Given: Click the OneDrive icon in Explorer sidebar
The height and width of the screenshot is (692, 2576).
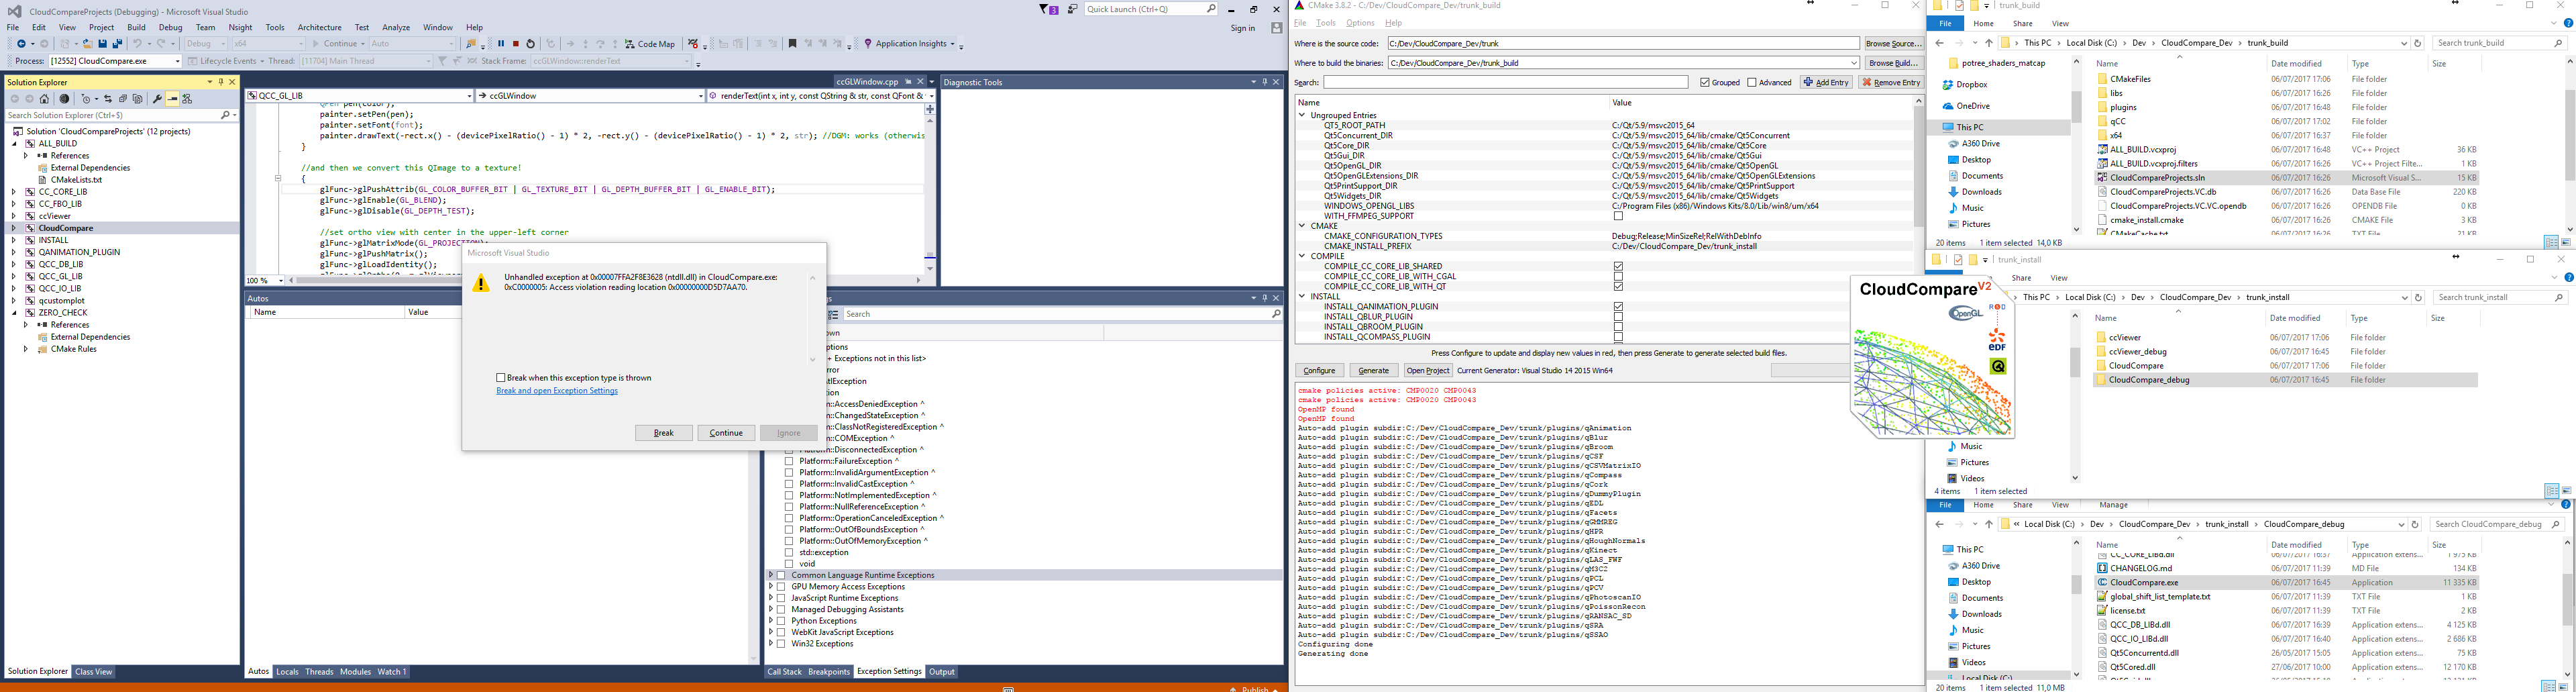Looking at the screenshot, I should pos(1948,106).
